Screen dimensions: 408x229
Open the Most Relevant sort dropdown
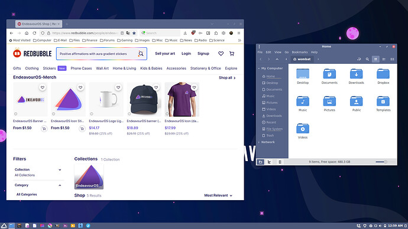click(218, 195)
